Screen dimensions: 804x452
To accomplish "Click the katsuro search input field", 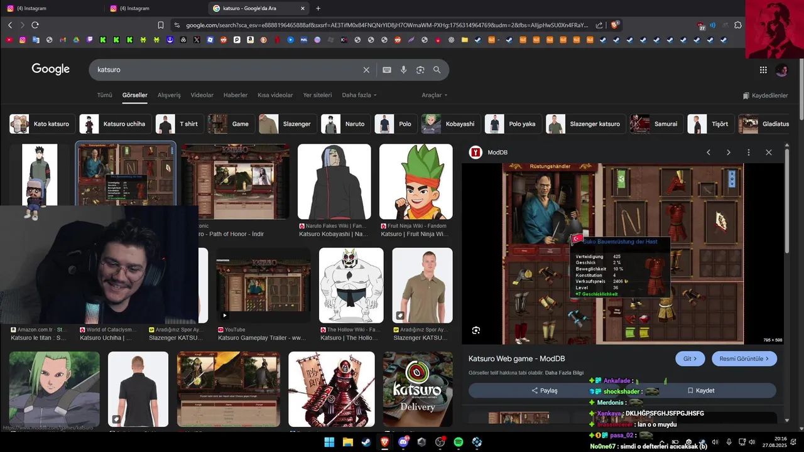I will [226, 70].
